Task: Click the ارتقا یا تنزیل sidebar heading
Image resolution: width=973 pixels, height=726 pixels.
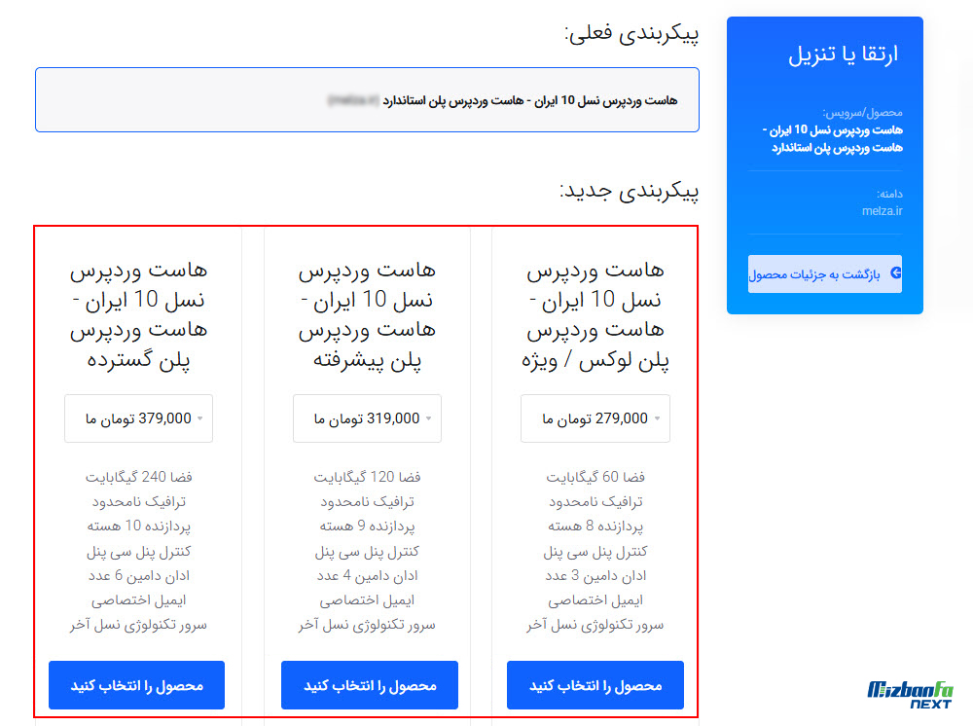Action: click(x=843, y=54)
